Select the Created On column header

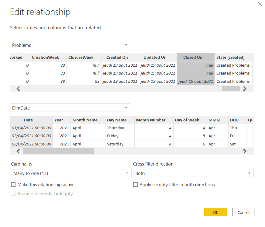pos(120,57)
